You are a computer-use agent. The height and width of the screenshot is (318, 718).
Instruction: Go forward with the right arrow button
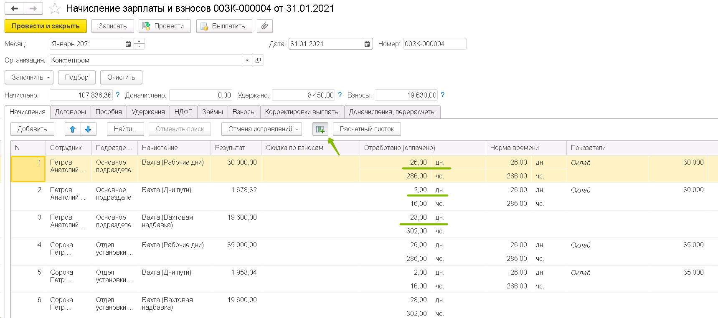(x=33, y=8)
